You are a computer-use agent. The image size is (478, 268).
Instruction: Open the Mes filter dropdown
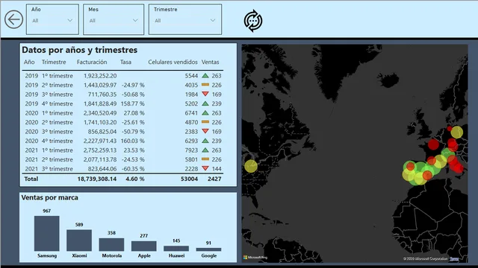(x=114, y=20)
